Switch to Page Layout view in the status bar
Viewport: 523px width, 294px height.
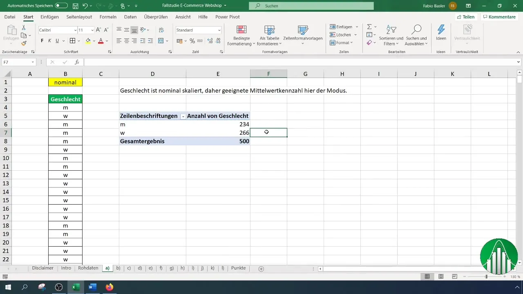point(441,276)
